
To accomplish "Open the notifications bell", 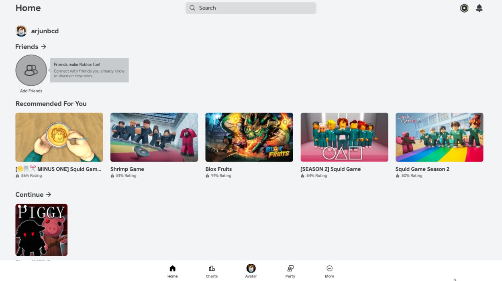I will [x=479, y=8].
